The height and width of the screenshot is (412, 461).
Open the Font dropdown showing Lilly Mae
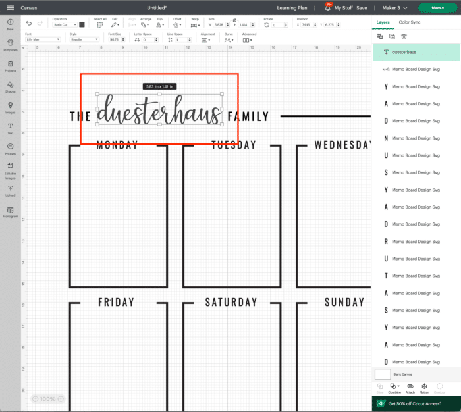(x=43, y=39)
